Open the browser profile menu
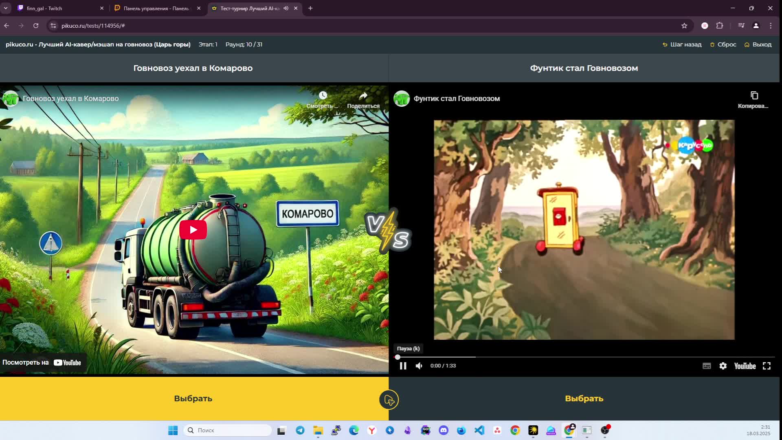782x440 pixels. (x=756, y=26)
